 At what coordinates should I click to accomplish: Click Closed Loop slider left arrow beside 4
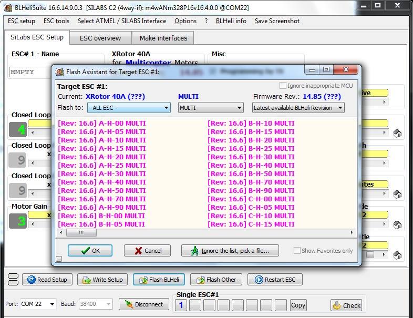pyautogui.click(x=33, y=132)
